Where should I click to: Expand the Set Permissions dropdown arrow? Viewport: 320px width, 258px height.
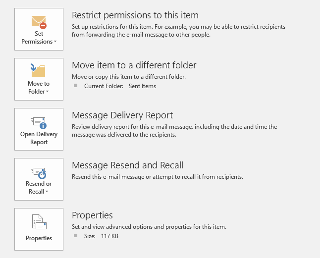point(55,42)
